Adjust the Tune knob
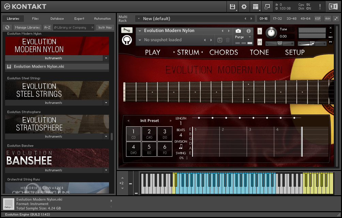This screenshot has height=218, width=342. [x=271, y=33]
